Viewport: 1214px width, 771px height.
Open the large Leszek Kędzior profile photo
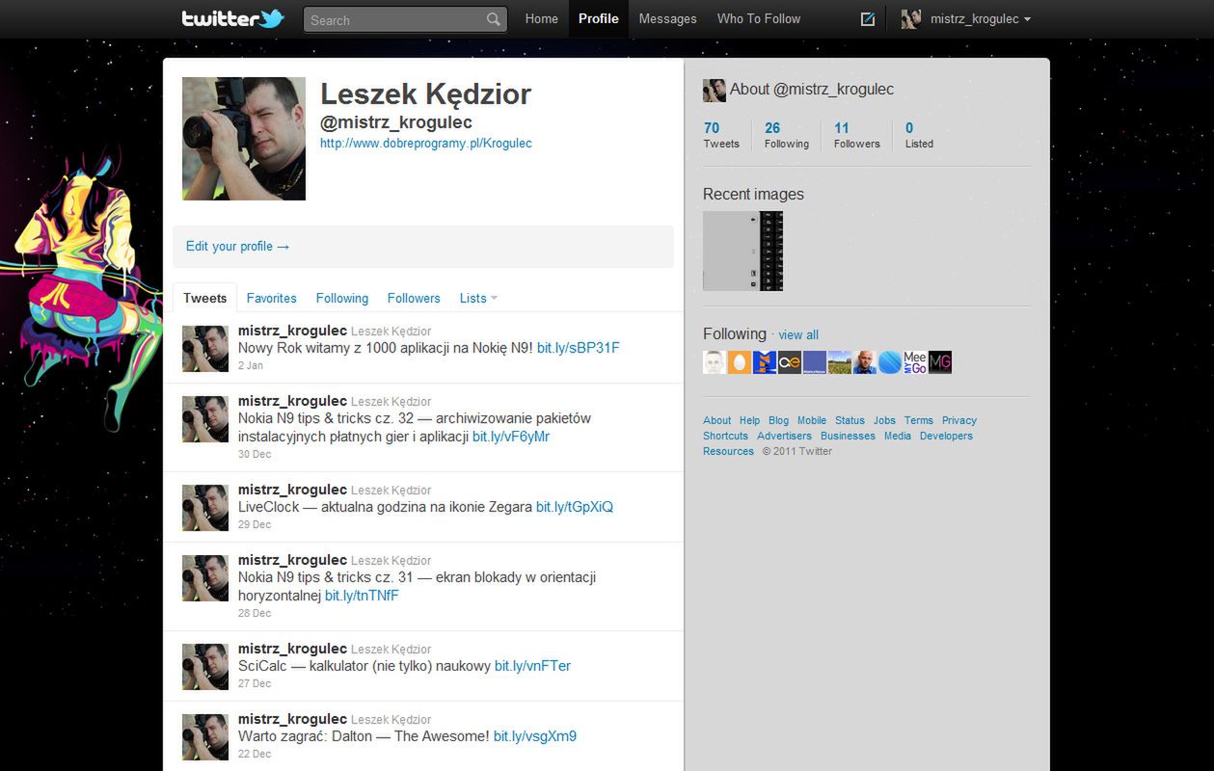point(244,139)
